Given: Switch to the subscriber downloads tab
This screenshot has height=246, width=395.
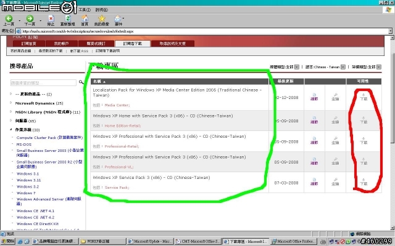Looking at the screenshot, I should pyautogui.click(x=133, y=44).
